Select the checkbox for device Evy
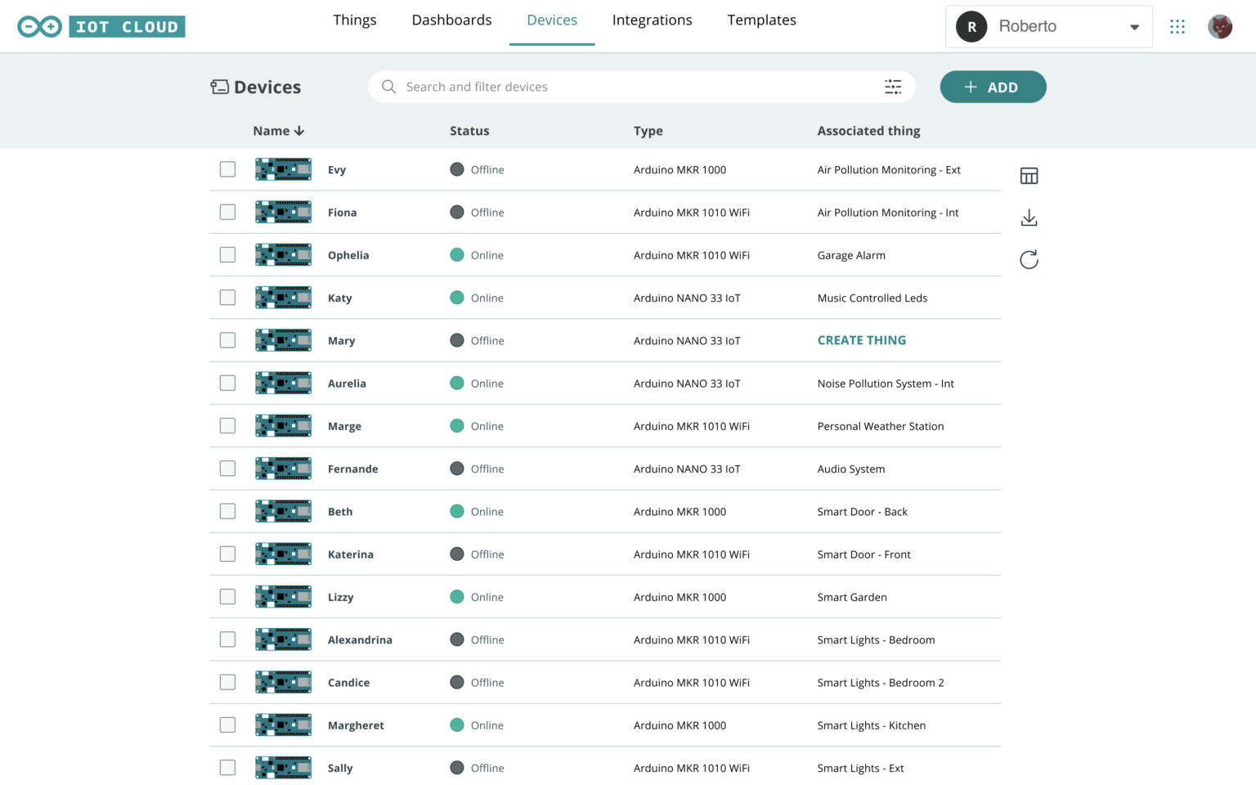This screenshot has width=1256, height=785. 227,169
